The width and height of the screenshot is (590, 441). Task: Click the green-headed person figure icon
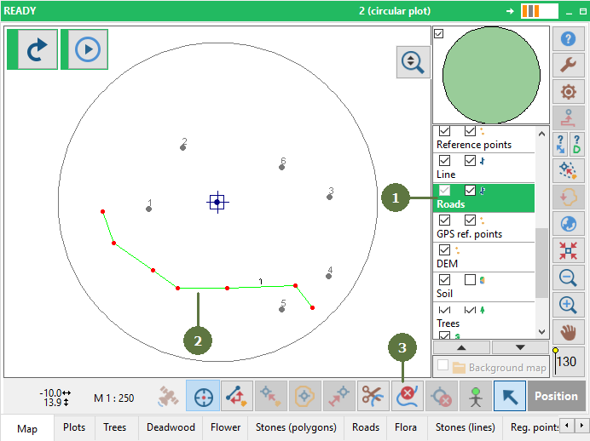pos(476,396)
